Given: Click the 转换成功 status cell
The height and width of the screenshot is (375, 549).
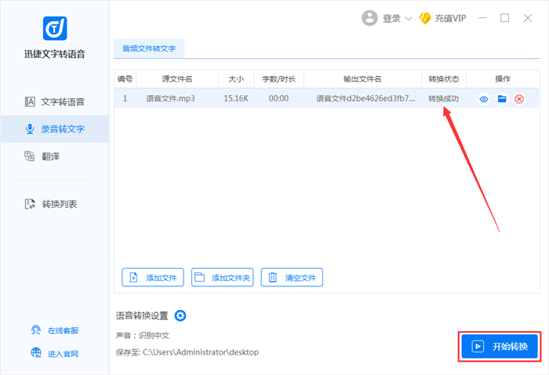Looking at the screenshot, I should 444,99.
